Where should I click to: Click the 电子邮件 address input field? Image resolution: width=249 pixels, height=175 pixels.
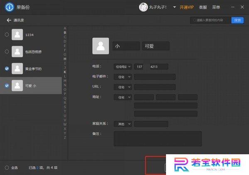(x=155, y=77)
